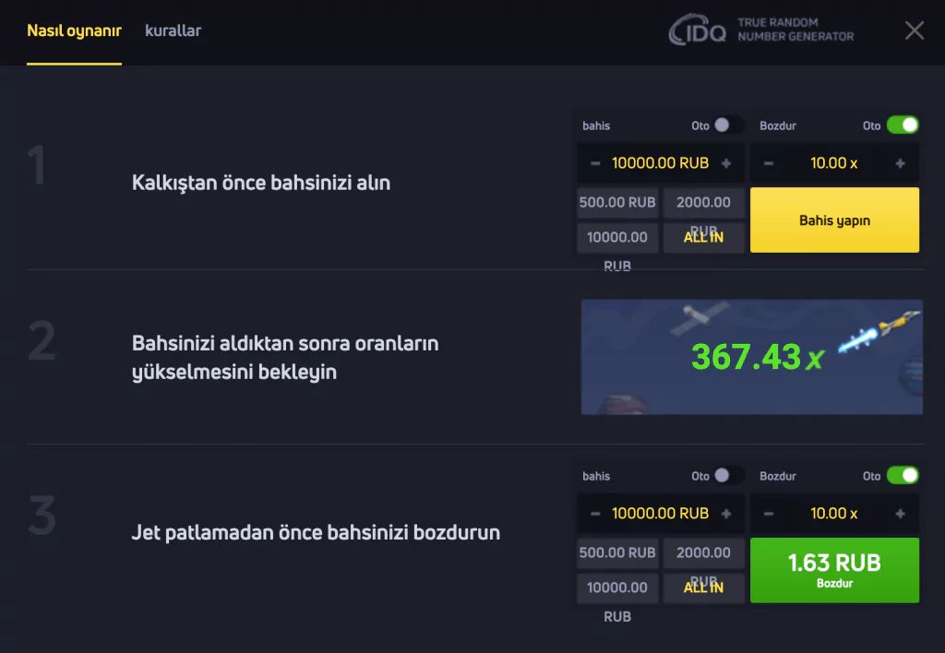Click the jet game preview showing 367.43x
Image resolution: width=945 pixels, height=653 pixels.
(x=751, y=357)
